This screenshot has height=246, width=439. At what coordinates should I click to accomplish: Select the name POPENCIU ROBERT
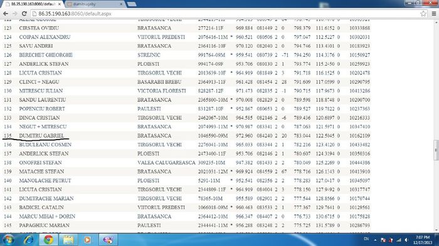[x=42, y=109]
